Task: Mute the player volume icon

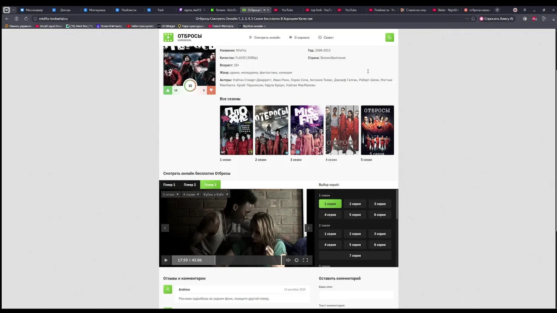Action: click(x=288, y=260)
